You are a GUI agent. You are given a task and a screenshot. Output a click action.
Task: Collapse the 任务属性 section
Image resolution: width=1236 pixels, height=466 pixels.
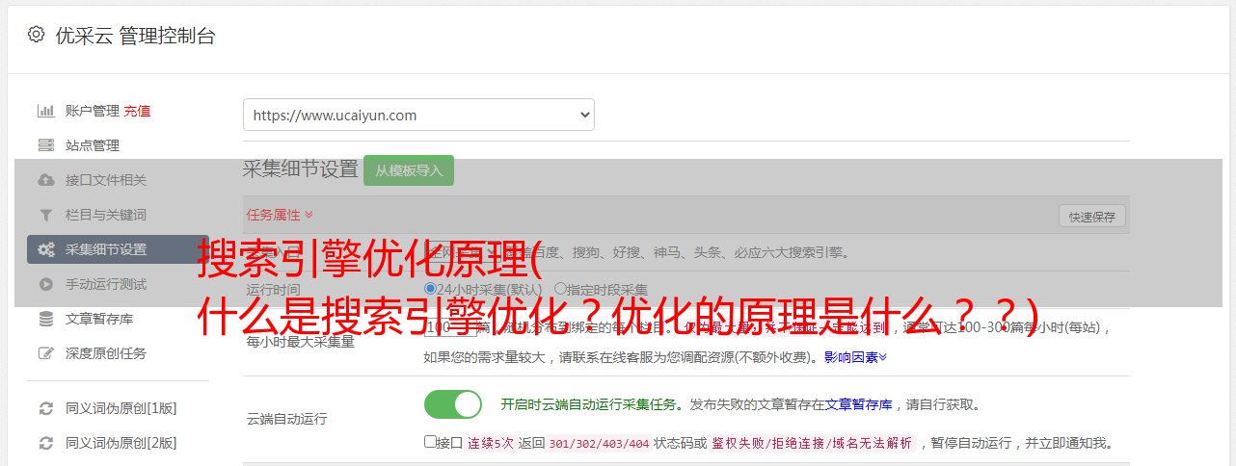(280, 215)
